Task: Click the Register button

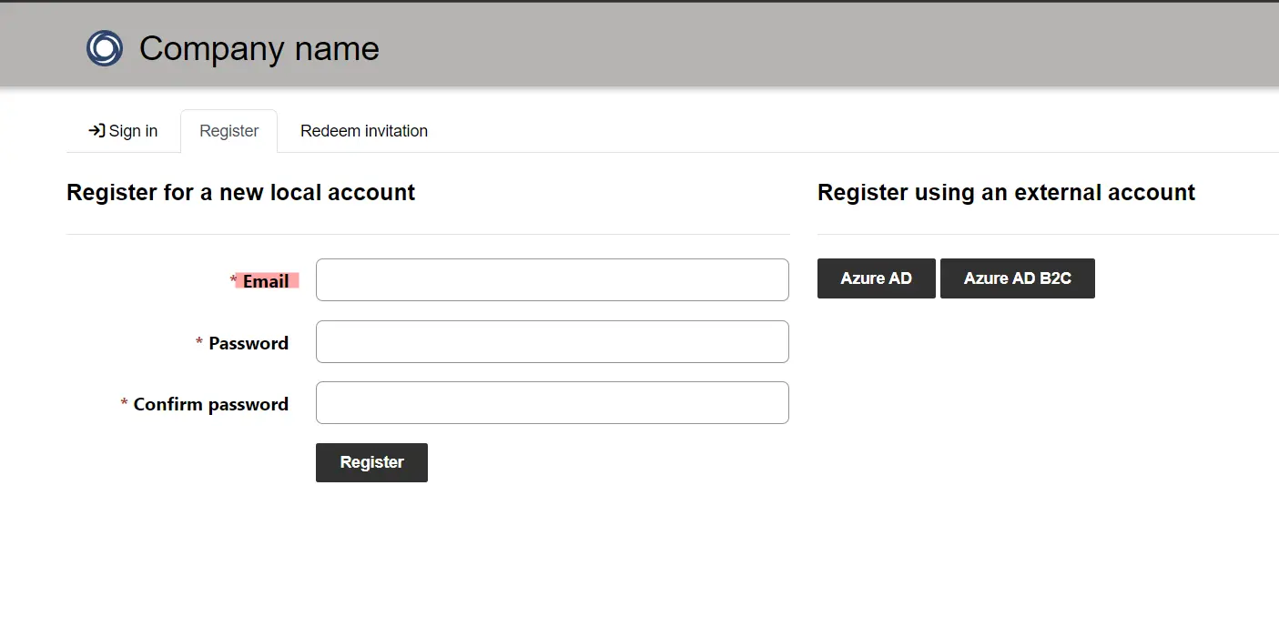Action: tap(371, 462)
